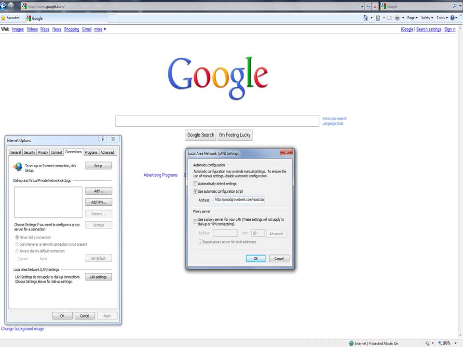Viewport: 463px width, 347px height.
Task: Click the Add... button
Action: [98, 191]
